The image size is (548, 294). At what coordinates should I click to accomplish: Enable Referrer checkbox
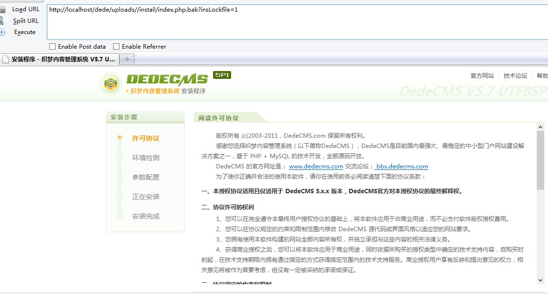click(x=117, y=46)
